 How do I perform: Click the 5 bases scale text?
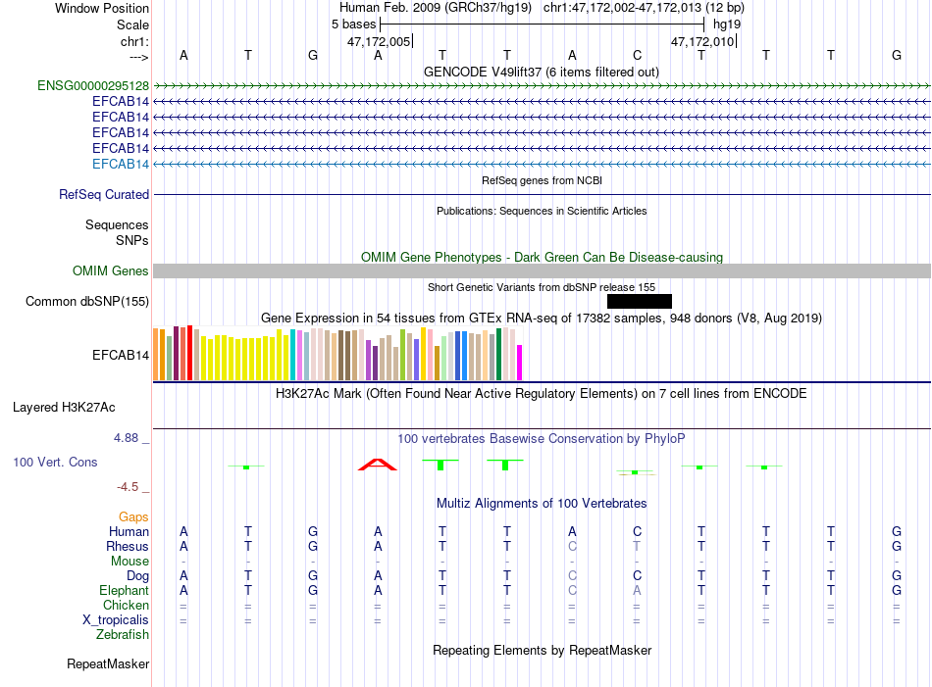[x=353, y=25]
